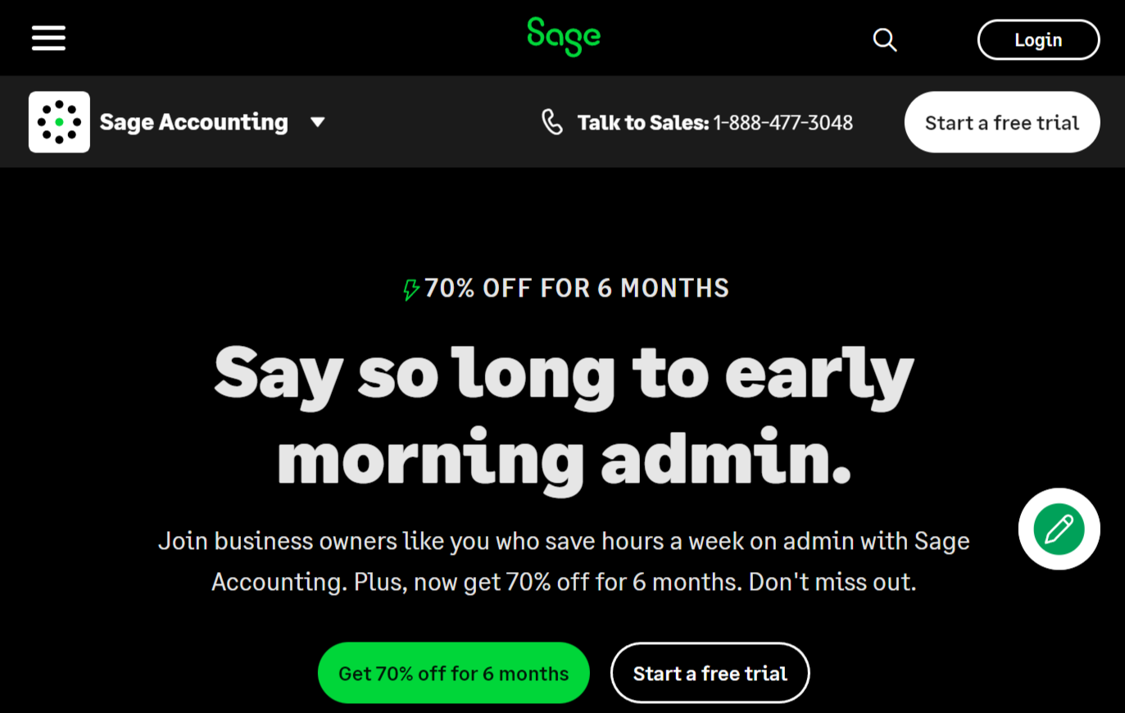This screenshot has height=713, width=1125.
Task: Click Get 70% off for 6 months
Action: pos(453,673)
